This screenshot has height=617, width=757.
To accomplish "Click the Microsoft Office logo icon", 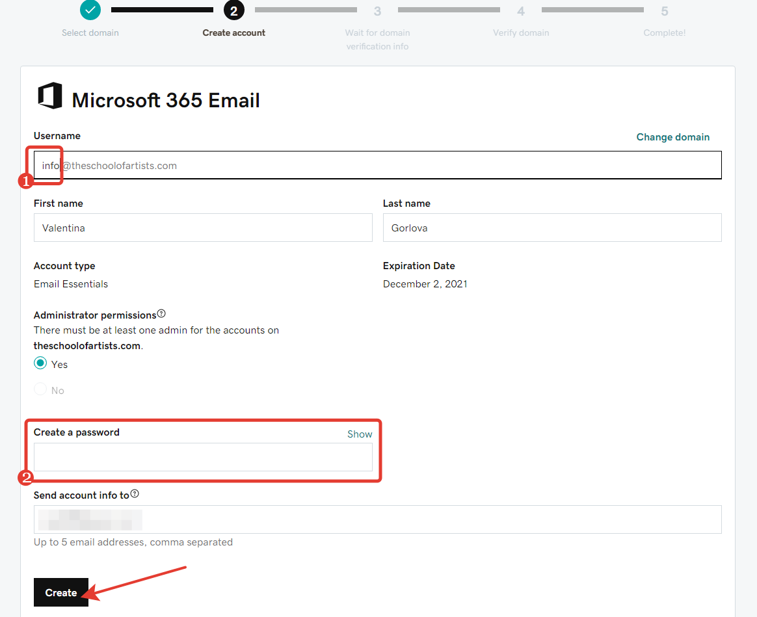I will click(x=50, y=96).
